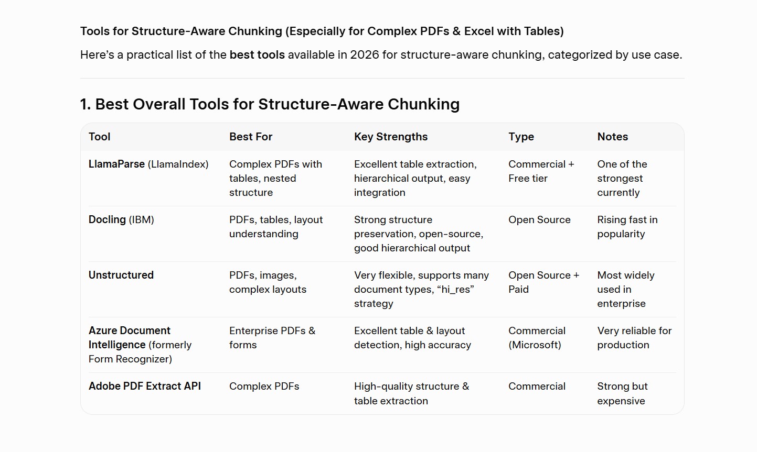757x452 pixels.
Task: Click the Azure Document Intelligence entry
Action: (140, 345)
